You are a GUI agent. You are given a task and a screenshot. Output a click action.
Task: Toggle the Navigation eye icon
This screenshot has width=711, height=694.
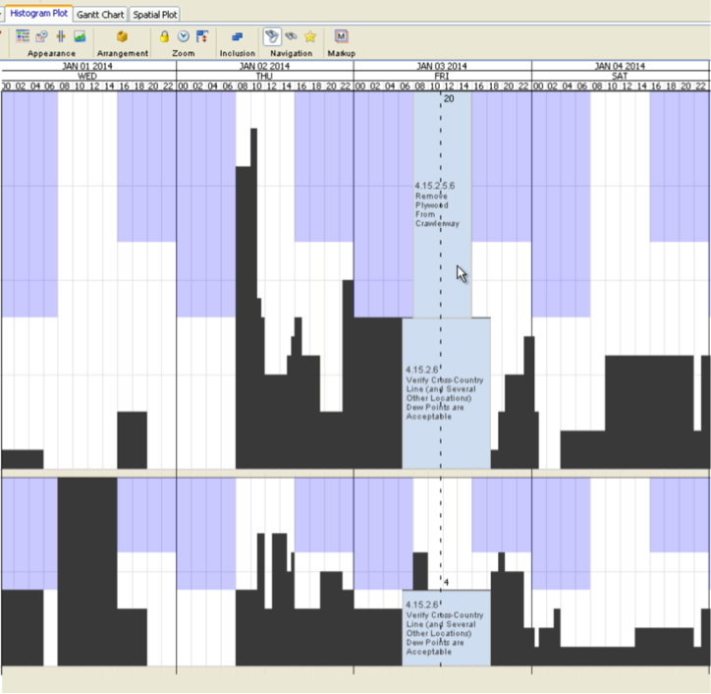point(291,36)
